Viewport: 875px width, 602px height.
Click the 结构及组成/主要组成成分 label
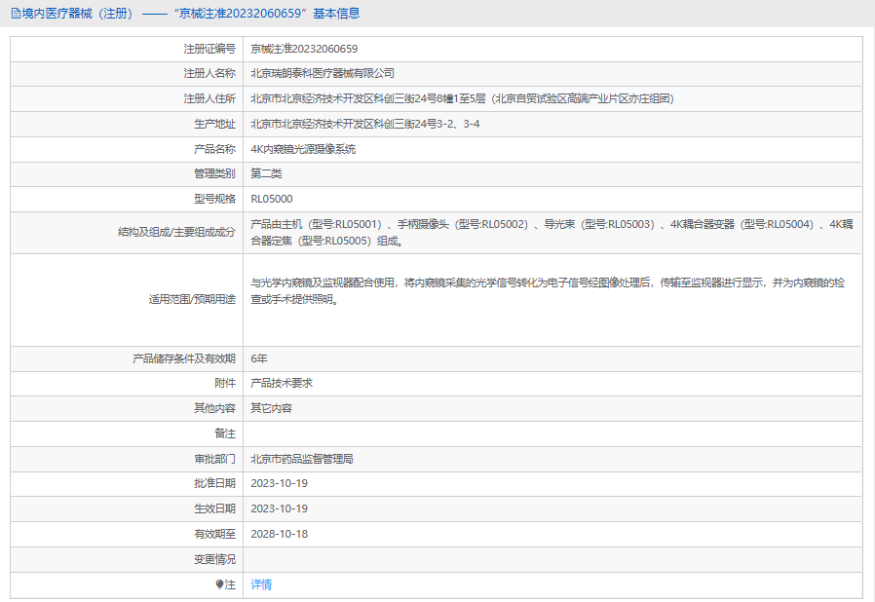pyautogui.click(x=176, y=232)
